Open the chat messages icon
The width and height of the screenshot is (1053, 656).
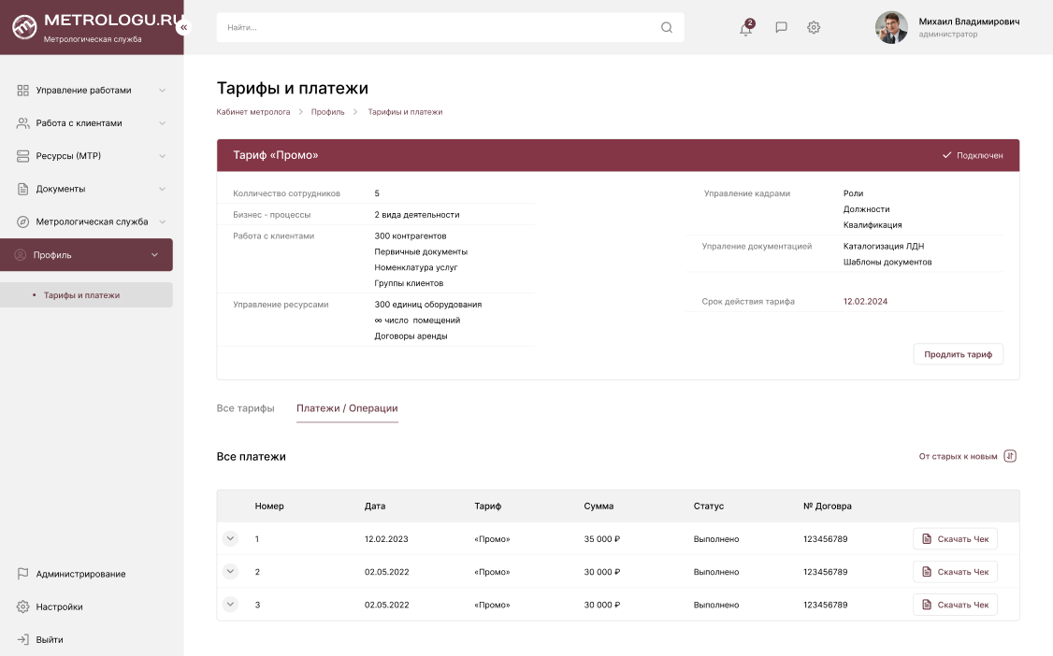pyautogui.click(x=781, y=28)
